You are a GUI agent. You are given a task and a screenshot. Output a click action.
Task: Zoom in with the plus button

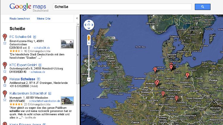click(89, 43)
